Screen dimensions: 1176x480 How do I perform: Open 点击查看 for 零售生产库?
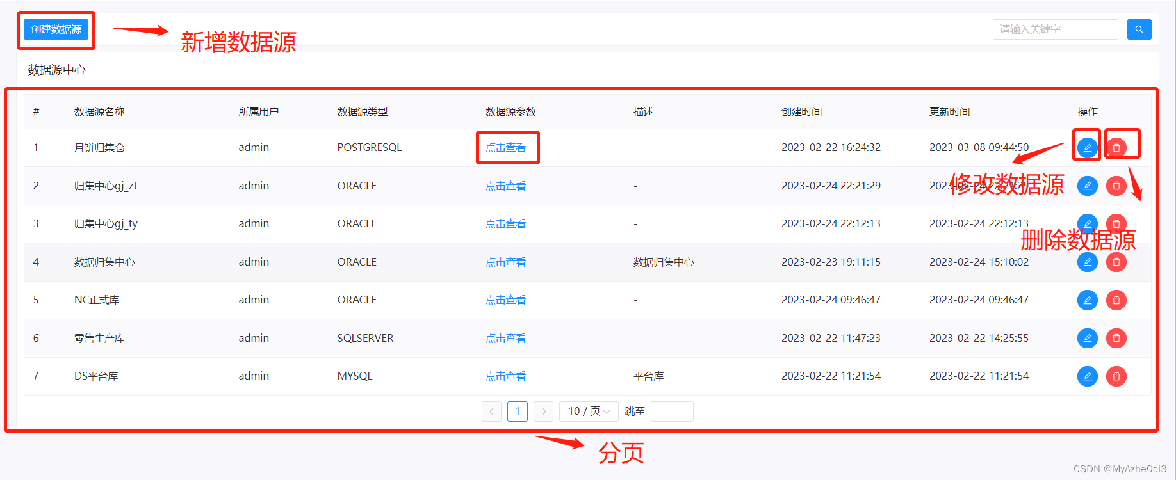505,338
